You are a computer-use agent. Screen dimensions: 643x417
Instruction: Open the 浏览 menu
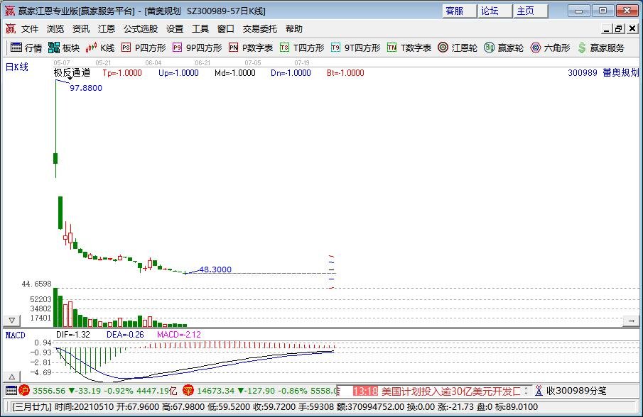[55, 28]
